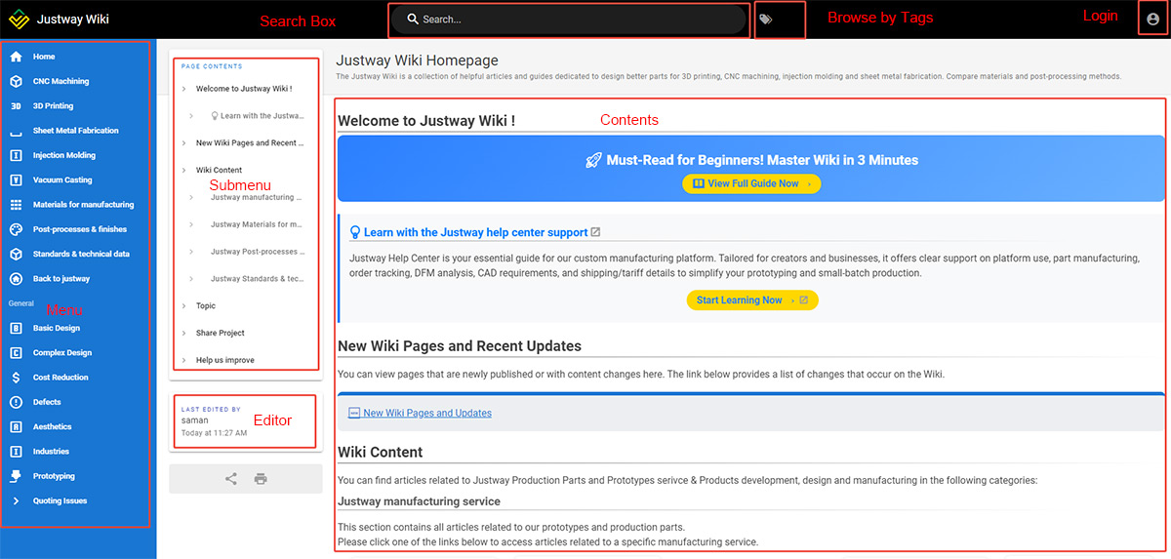
Task: Click 'Materials for manufacturing' sidebar label
Action: (84, 205)
